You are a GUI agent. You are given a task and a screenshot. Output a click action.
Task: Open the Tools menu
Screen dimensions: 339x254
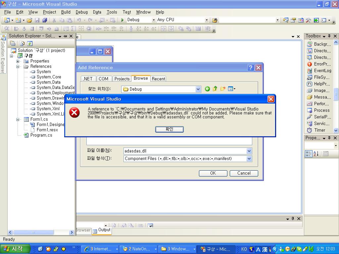(112, 12)
